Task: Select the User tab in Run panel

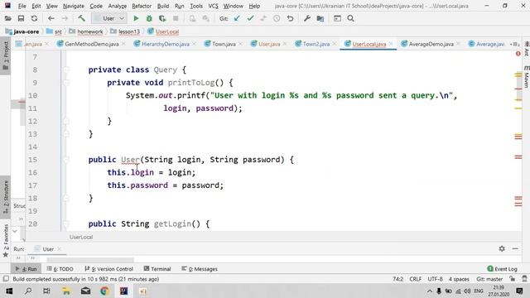Action: click(48, 249)
